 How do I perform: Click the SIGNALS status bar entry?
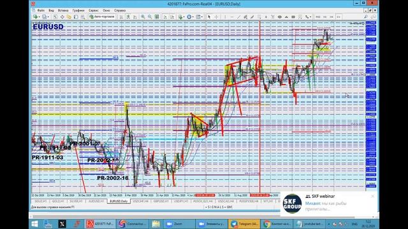[x=219, y=207]
